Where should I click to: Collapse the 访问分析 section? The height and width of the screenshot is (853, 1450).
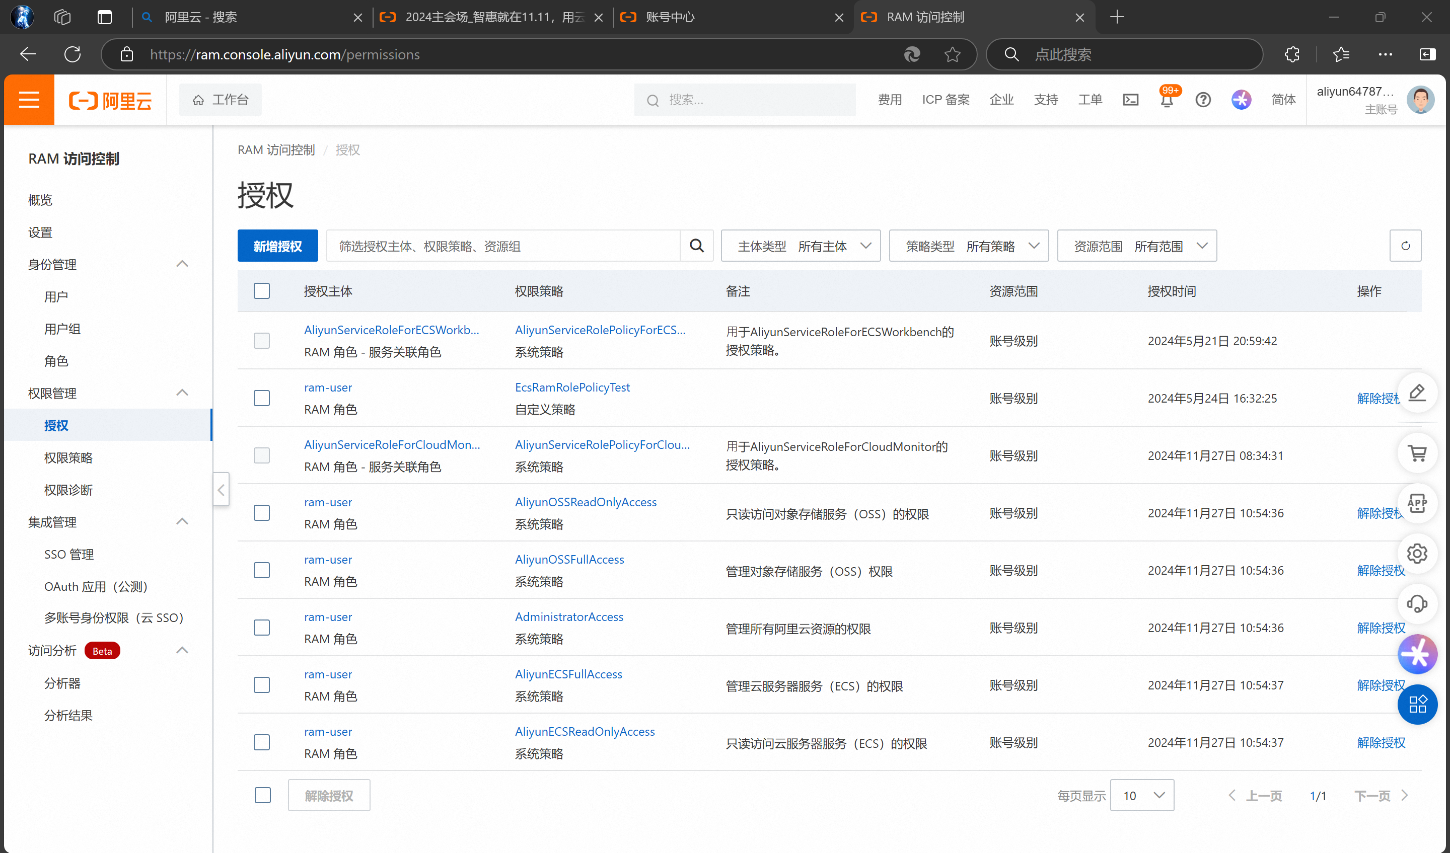pos(182,651)
